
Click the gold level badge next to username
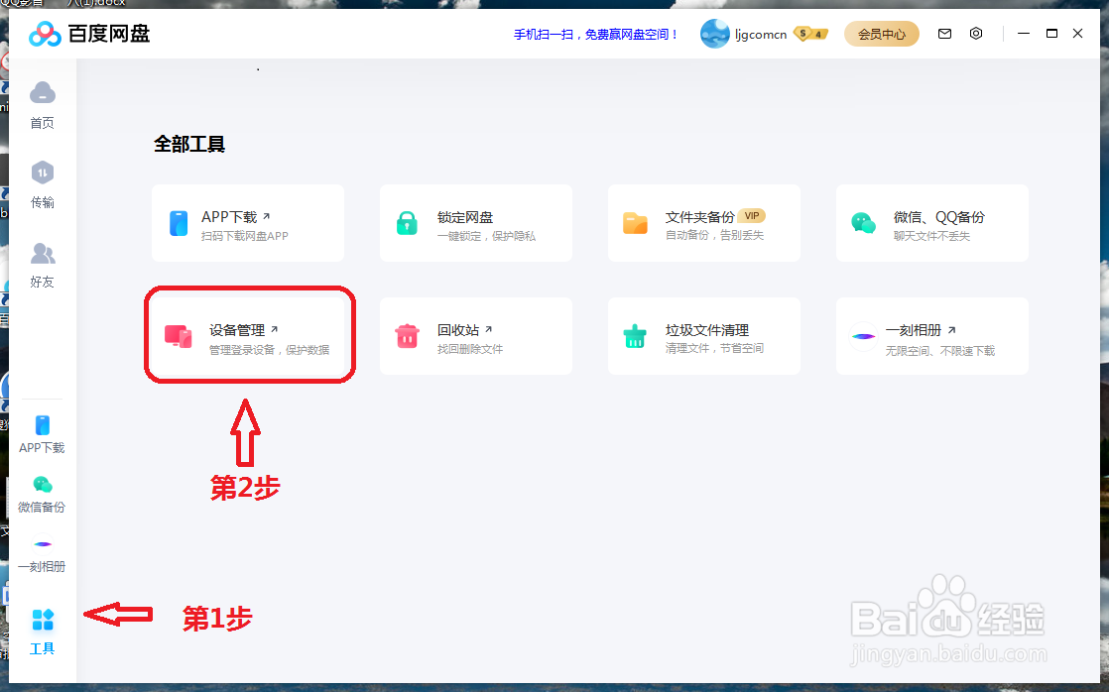(810, 34)
